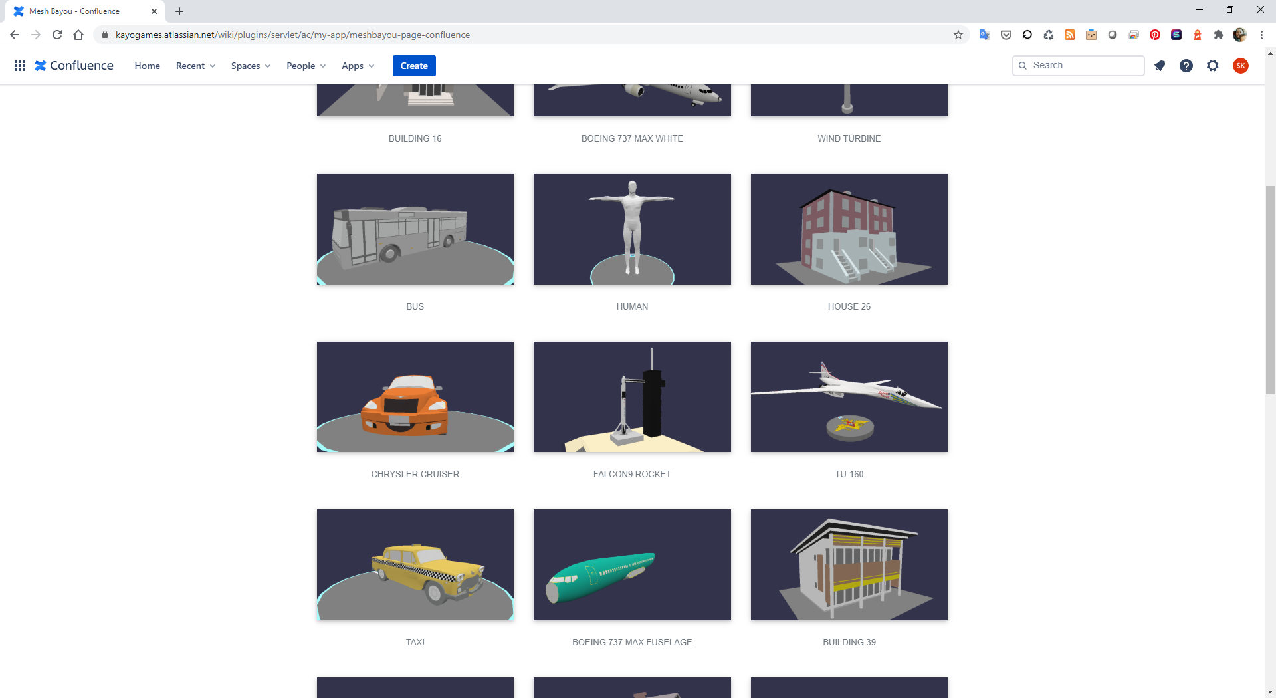Screen dimensions: 1276x698
Task: Click the recycle-arrows extension icon
Action: pos(1049,35)
